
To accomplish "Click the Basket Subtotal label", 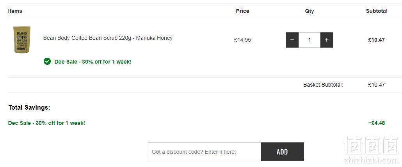I will click(323, 85).
